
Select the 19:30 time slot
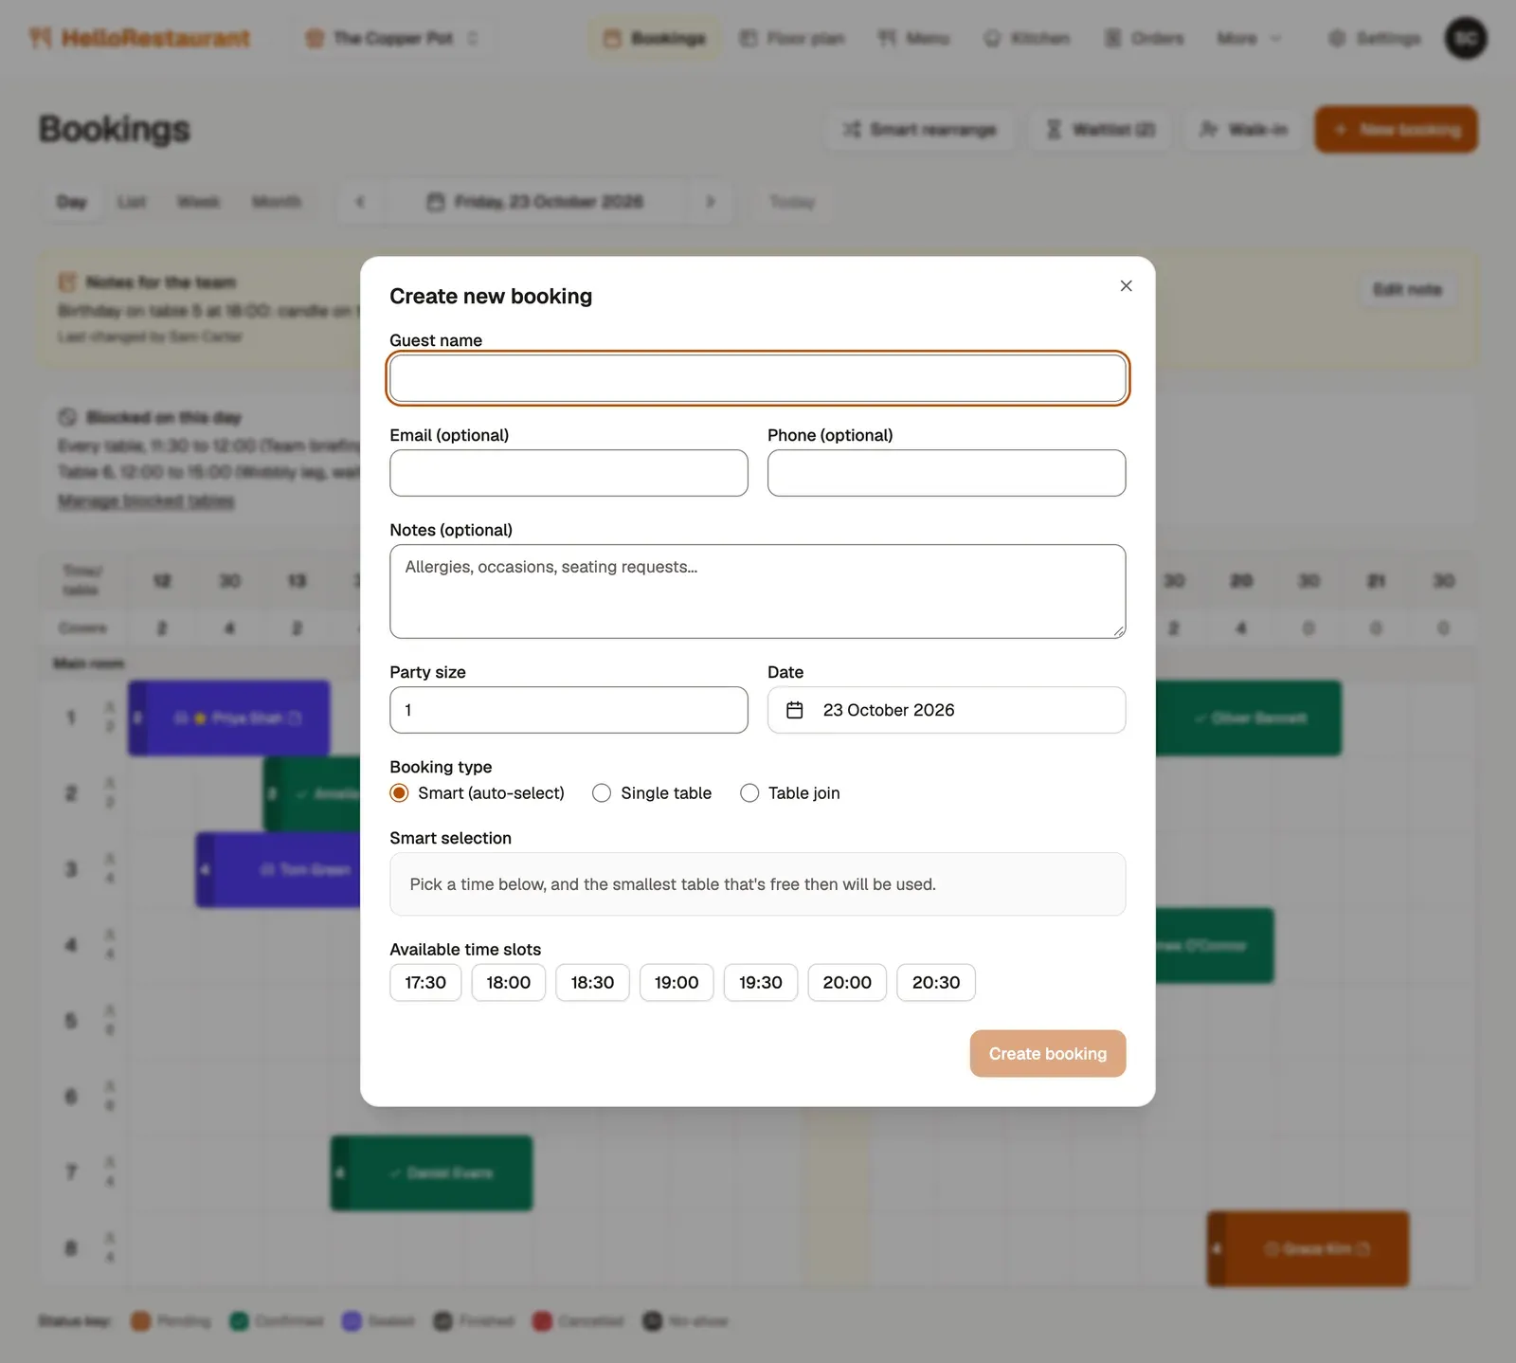pos(761,982)
